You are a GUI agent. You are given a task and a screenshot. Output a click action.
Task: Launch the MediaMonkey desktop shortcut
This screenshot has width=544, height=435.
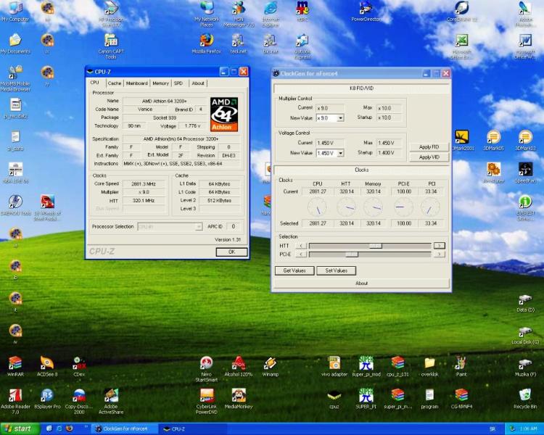pyautogui.click(x=238, y=395)
